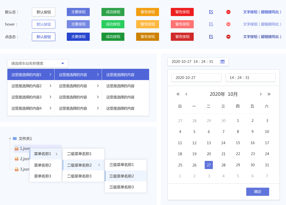Screen dimensions: 286x205
Task: Click the hover-state red minus icon
Action: point(228,24)
